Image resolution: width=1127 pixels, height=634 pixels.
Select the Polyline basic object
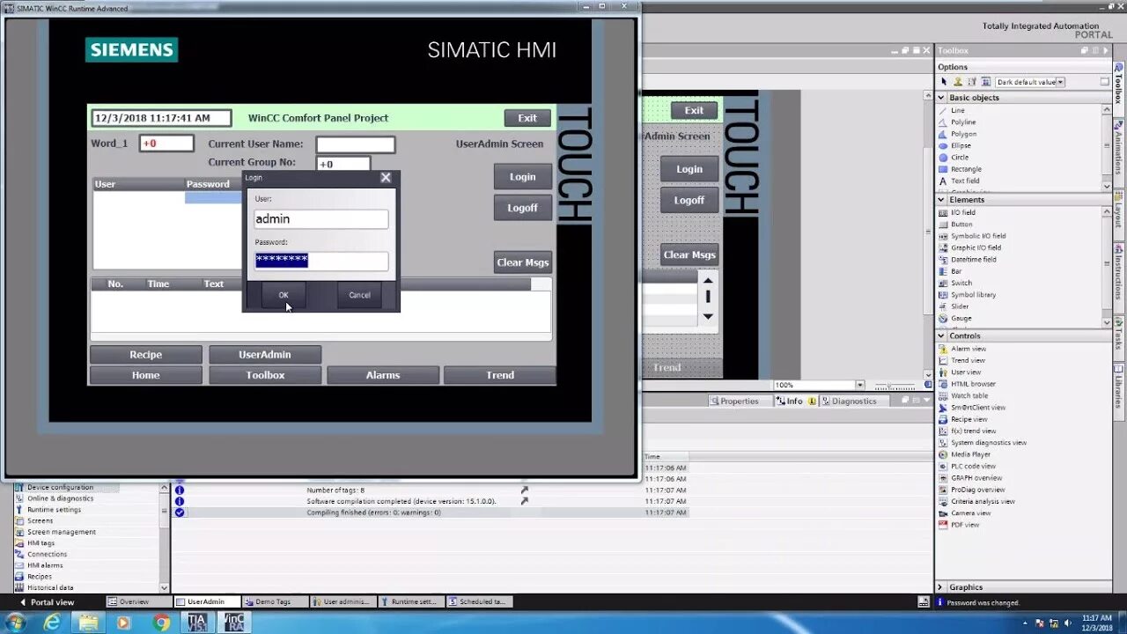click(x=962, y=122)
